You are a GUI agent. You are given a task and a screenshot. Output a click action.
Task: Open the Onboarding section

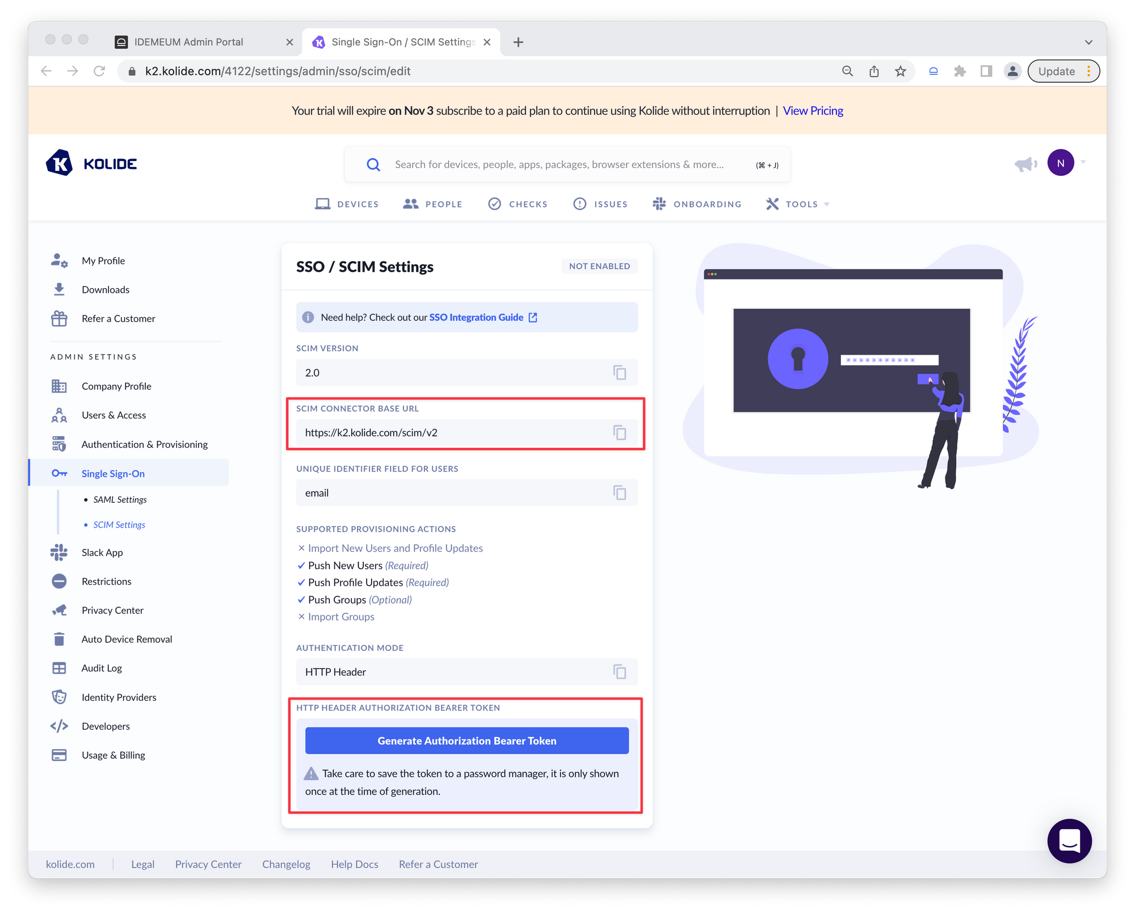(697, 204)
